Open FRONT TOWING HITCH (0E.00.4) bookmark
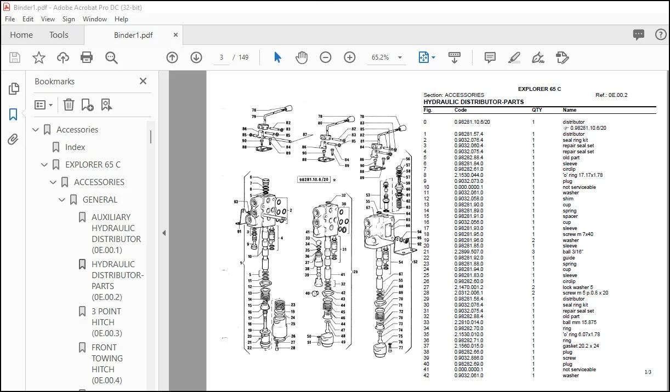 (x=107, y=364)
